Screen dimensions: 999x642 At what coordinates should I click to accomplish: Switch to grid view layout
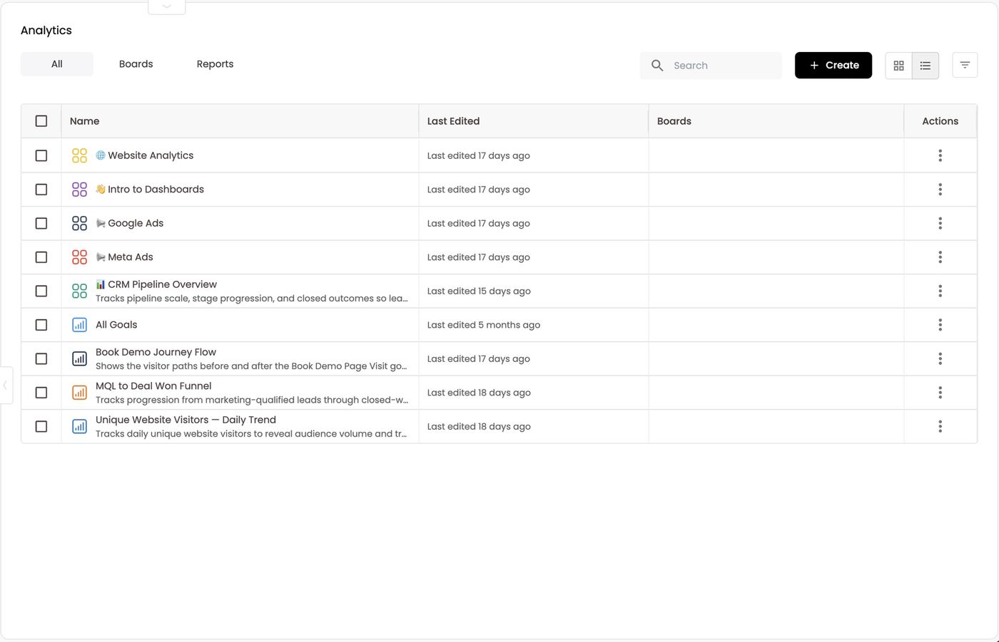click(x=898, y=66)
